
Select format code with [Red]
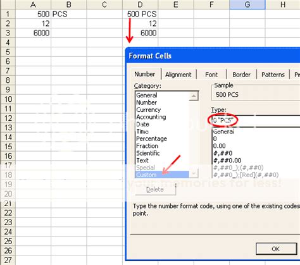pos(256,175)
